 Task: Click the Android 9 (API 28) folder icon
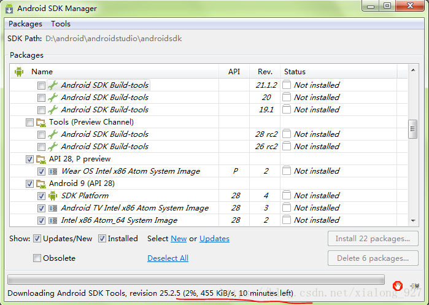(x=41, y=184)
